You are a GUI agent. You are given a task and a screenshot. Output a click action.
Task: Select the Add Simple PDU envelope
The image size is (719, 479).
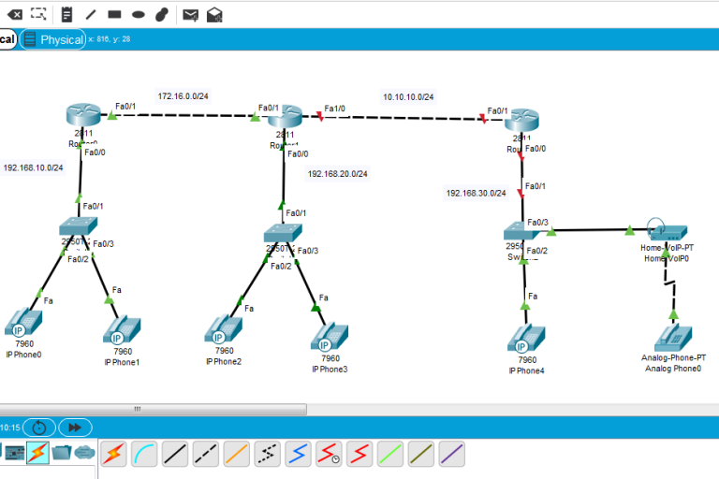[x=190, y=14]
